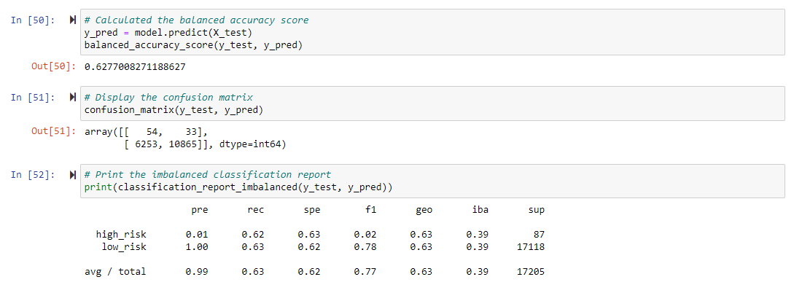This screenshot has width=794, height=301.
Task: Select the In [50] prompt label
Action: [33, 20]
